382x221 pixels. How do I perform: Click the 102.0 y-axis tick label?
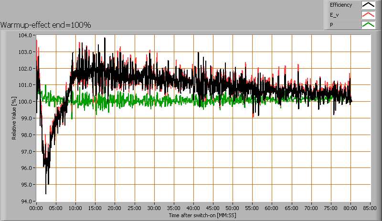tap(25, 68)
